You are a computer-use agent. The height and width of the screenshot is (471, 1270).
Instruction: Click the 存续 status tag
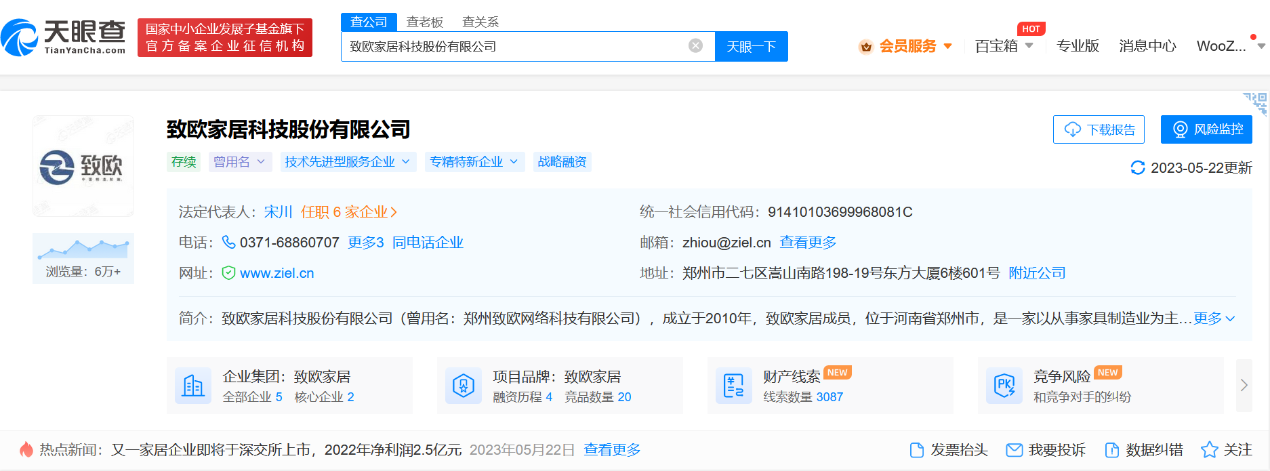tap(184, 162)
